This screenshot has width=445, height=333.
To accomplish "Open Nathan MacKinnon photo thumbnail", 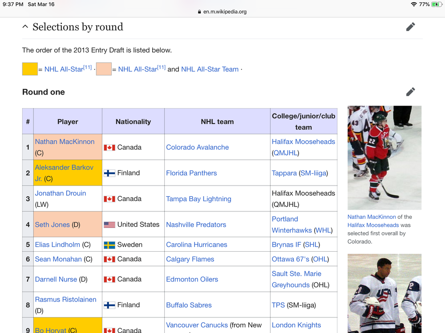I will pos(384,158).
